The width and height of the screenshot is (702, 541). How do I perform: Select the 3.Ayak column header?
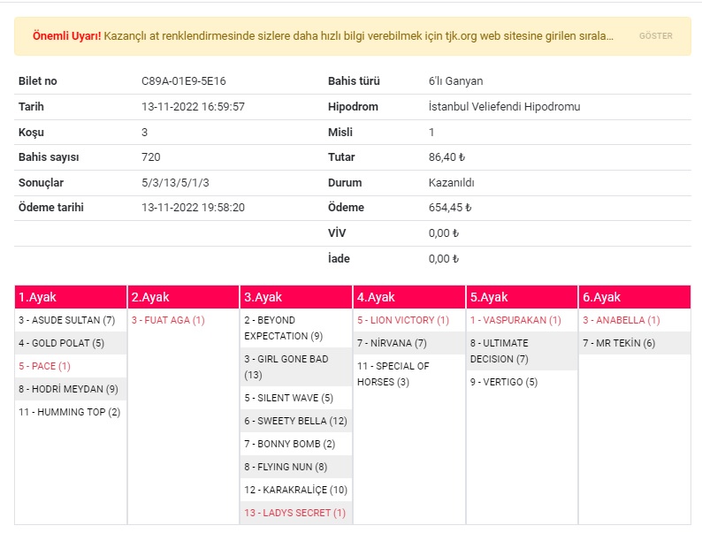[296, 297]
